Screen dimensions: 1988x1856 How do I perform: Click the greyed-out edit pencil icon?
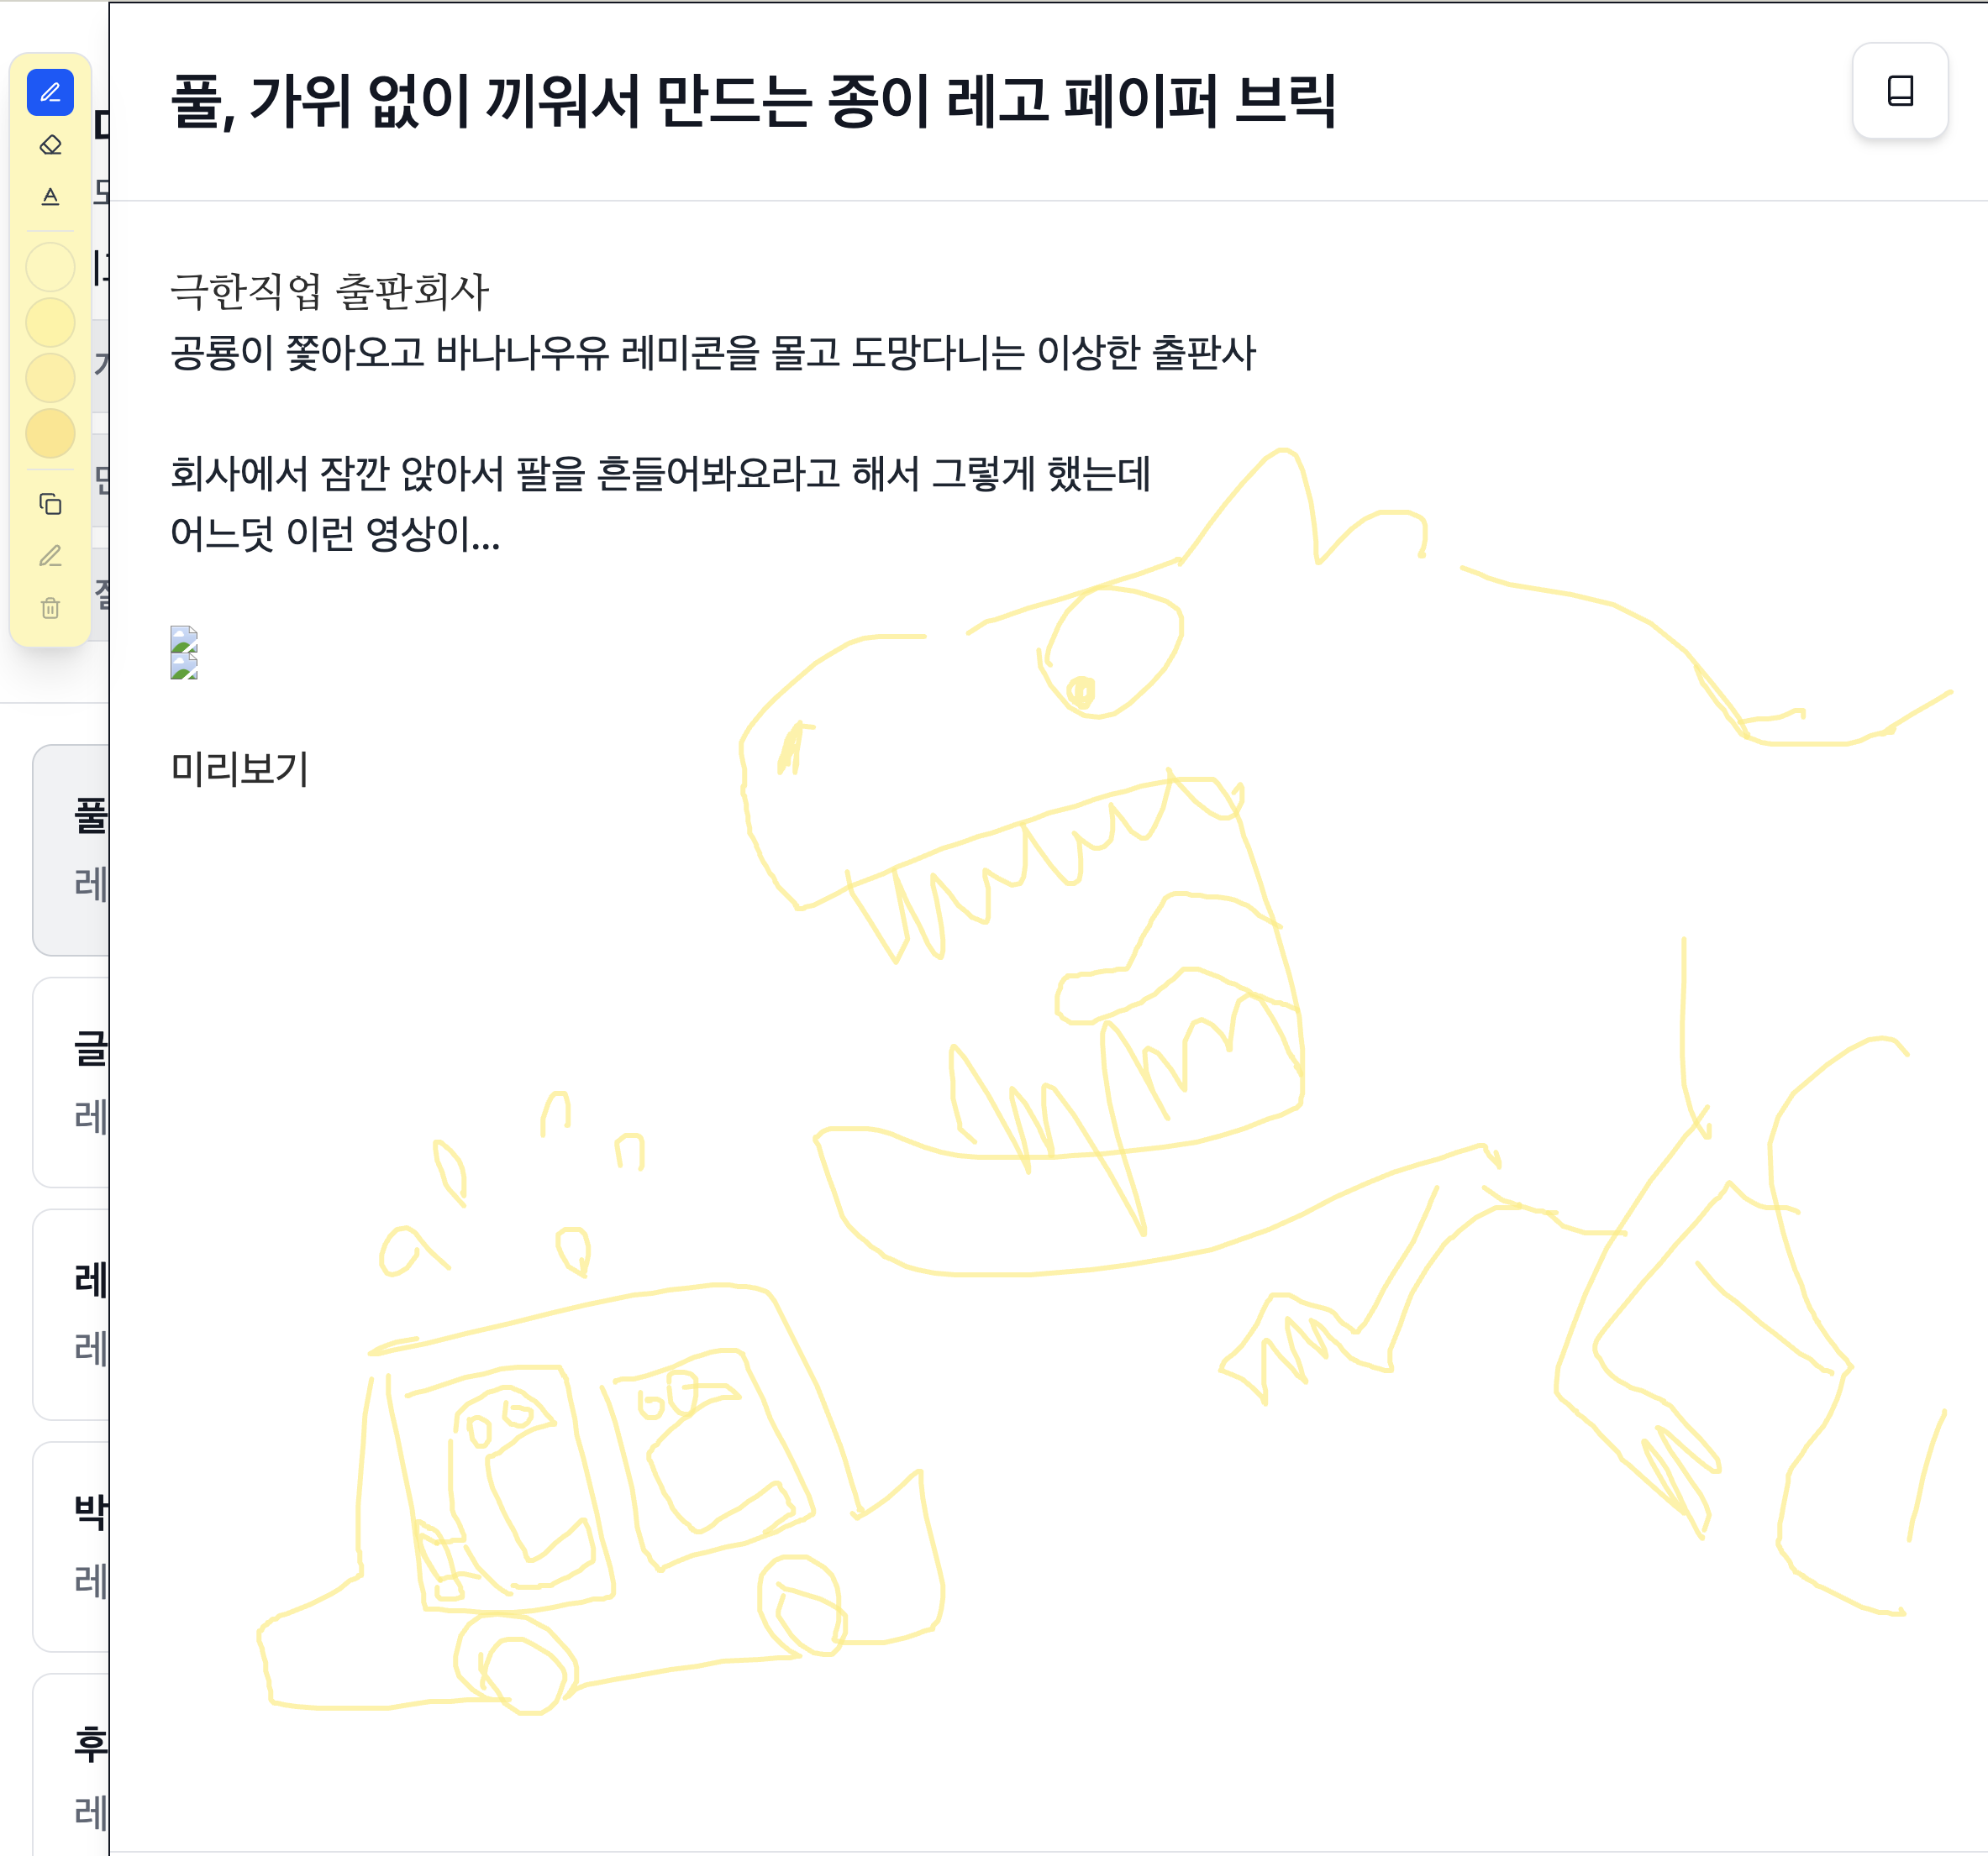50,556
